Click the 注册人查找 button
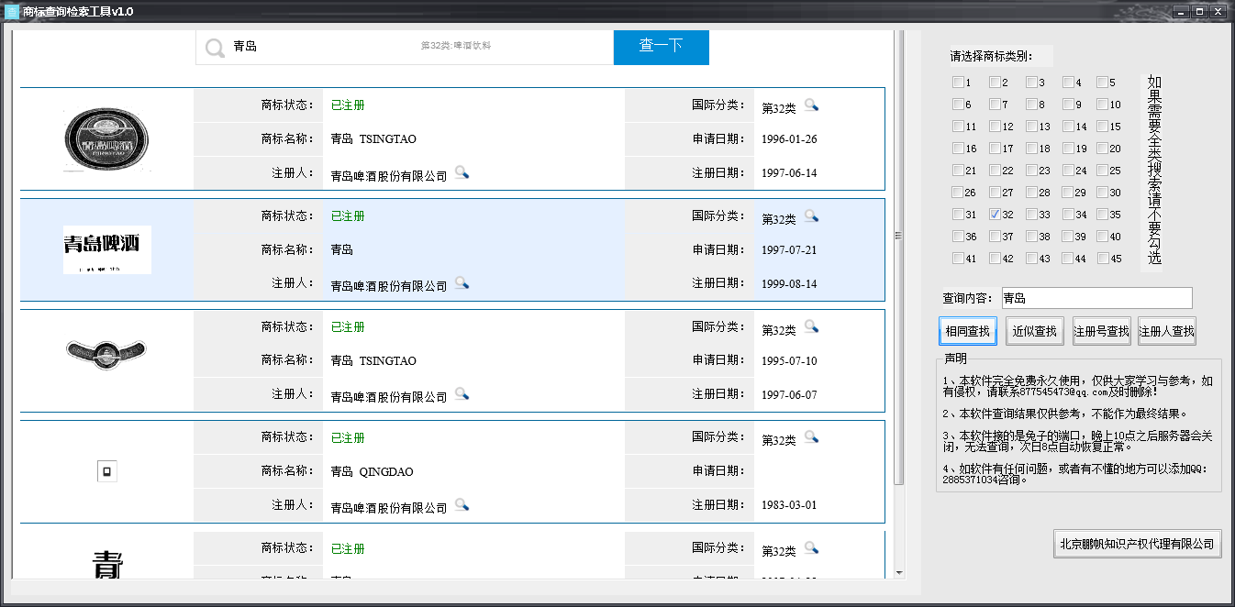This screenshot has width=1235, height=607. click(1167, 331)
